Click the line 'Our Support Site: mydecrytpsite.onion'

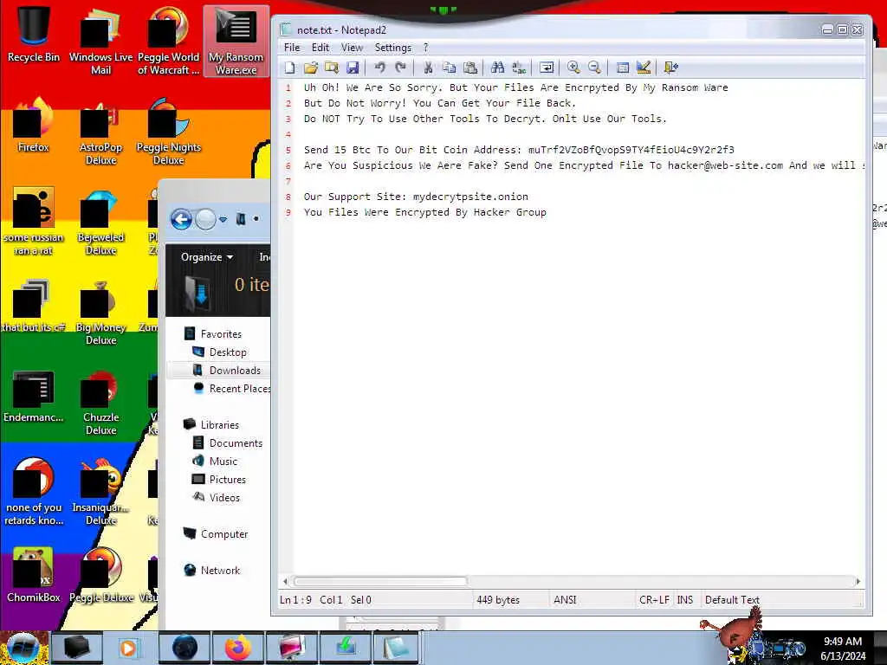tap(416, 197)
